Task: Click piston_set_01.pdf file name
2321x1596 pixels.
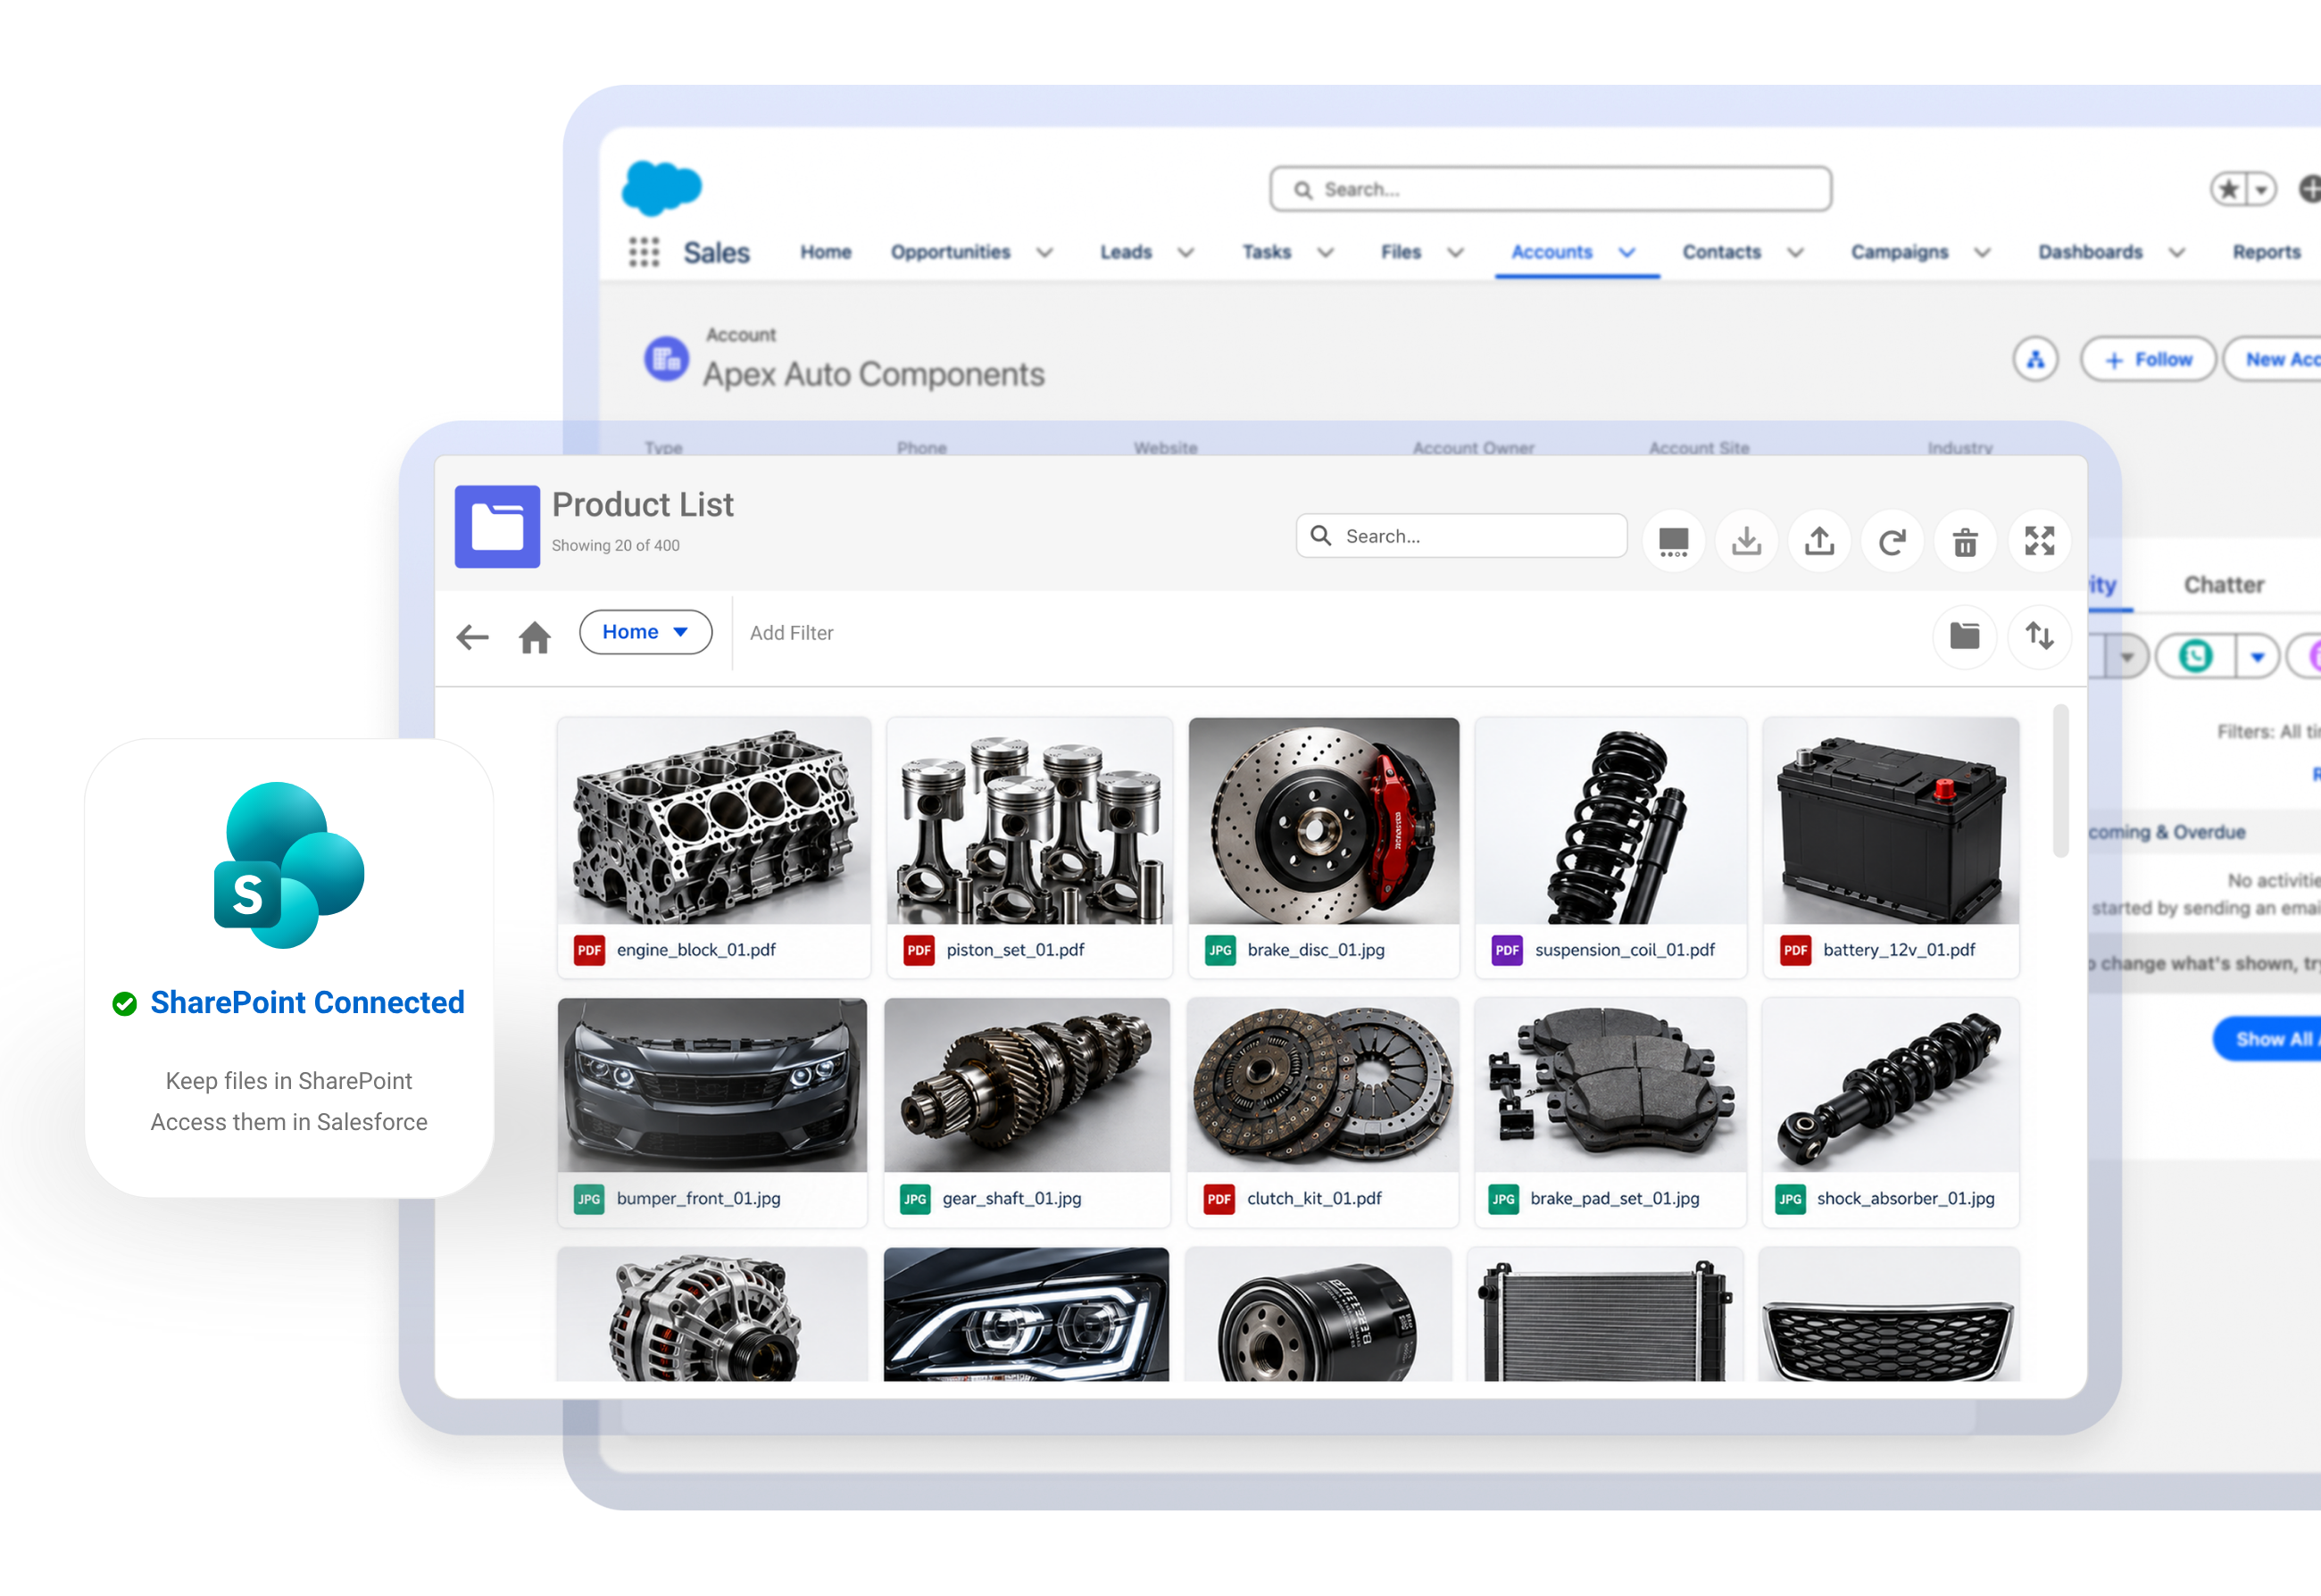Action: (x=1015, y=950)
